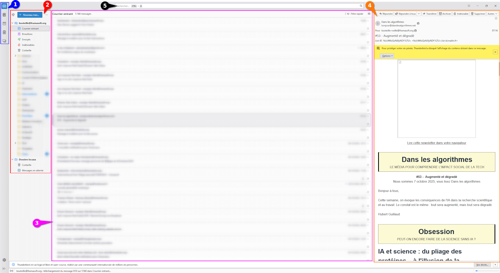
Task: Click the get messages cloud icon
Action: pos(13,15)
